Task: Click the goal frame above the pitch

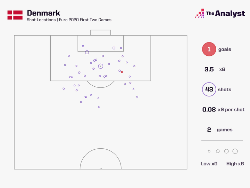Action: pyautogui.click(x=101, y=32)
